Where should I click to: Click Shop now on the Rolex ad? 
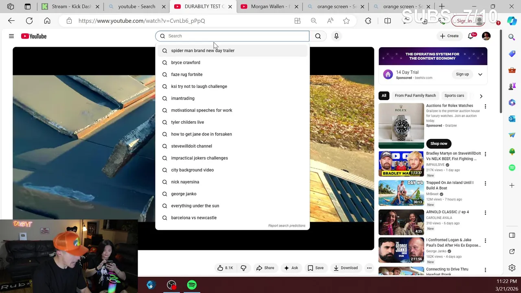click(439, 144)
